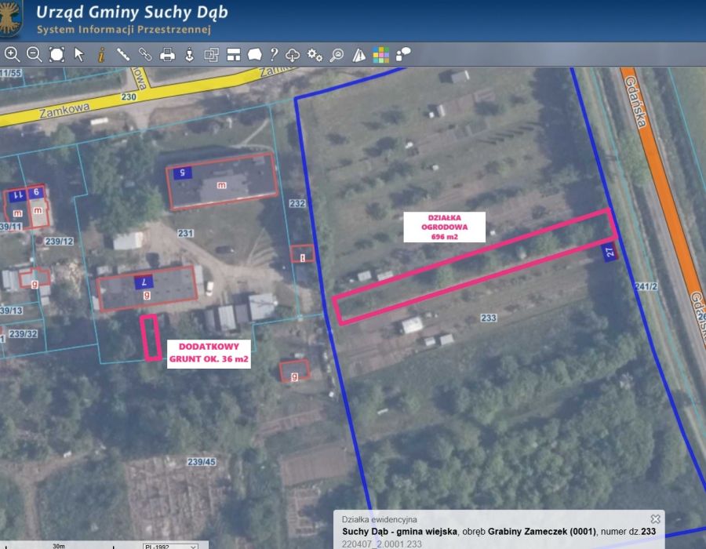Click the Urząd Gminy Suchy Dąb title
Viewport: 706px width, 549px height.
pos(133,13)
